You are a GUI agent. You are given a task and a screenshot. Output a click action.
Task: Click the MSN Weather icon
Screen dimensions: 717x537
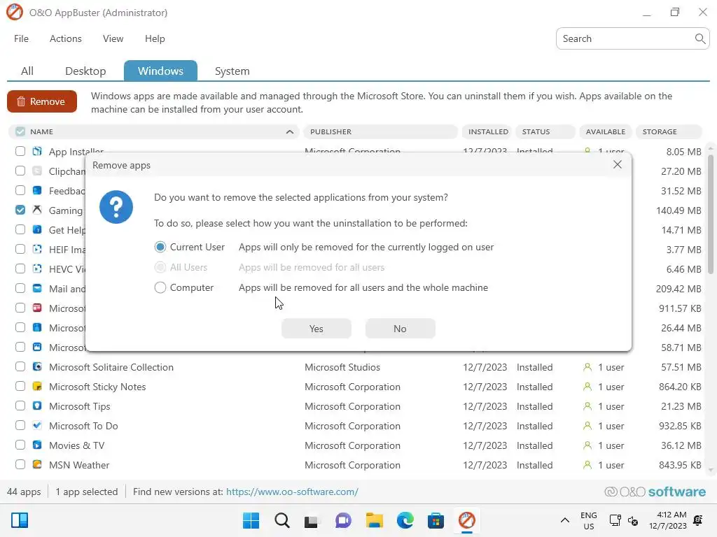coord(37,465)
